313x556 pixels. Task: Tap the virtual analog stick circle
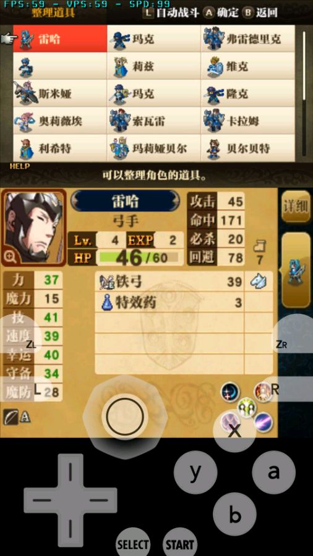(x=125, y=416)
